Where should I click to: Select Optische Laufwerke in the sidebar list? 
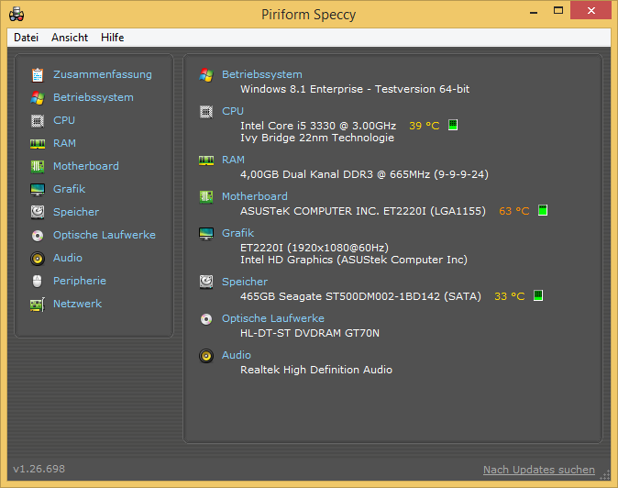click(104, 235)
